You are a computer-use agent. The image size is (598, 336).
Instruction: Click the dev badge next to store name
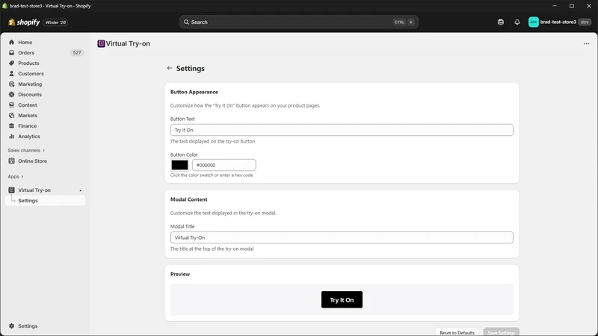click(x=585, y=22)
